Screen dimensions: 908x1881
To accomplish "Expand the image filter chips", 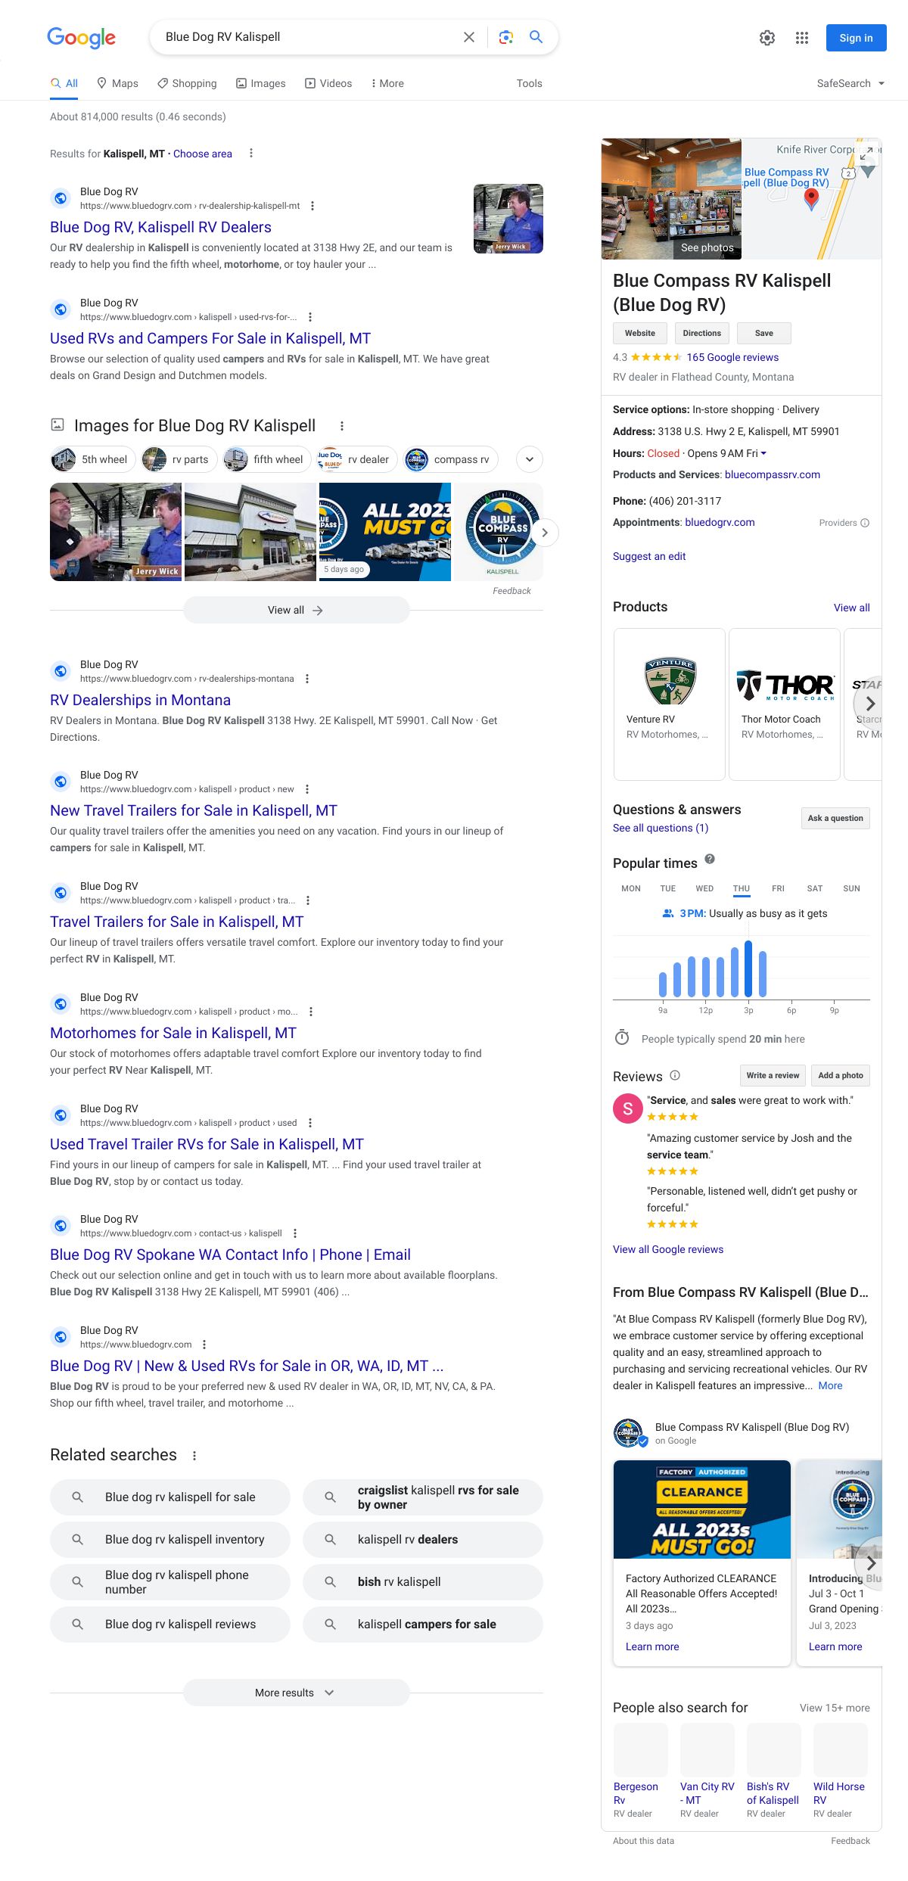I will click(530, 459).
